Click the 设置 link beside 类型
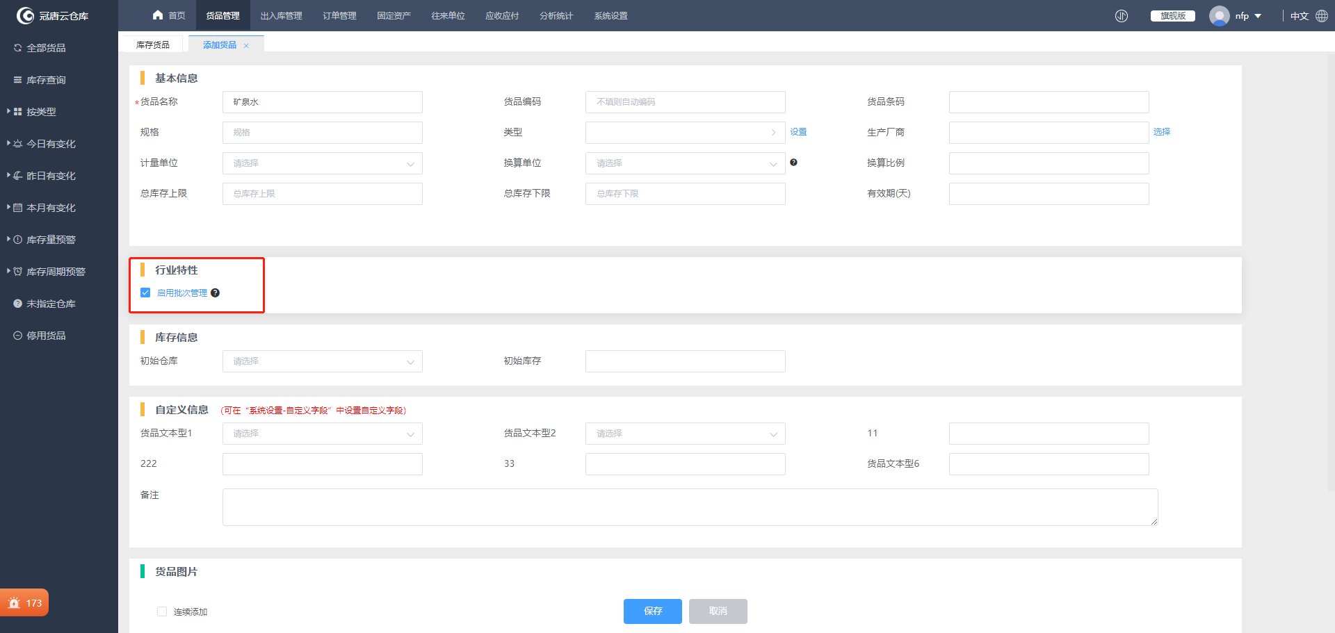The image size is (1335, 633). (x=798, y=132)
